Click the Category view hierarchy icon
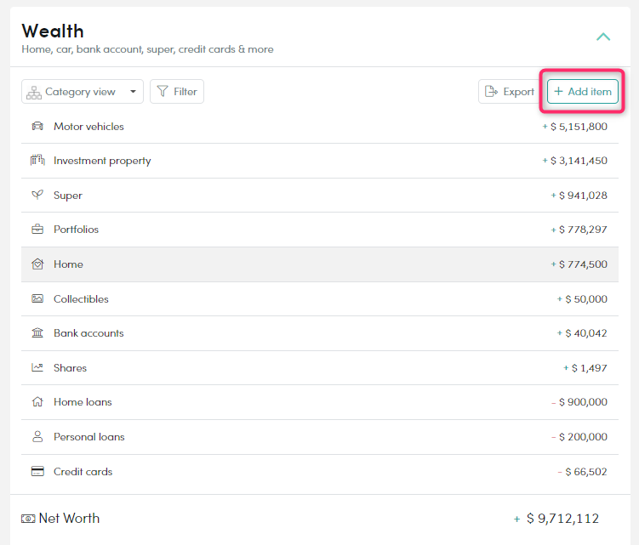The width and height of the screenshot is (639, 545). [x=34, y=92]
